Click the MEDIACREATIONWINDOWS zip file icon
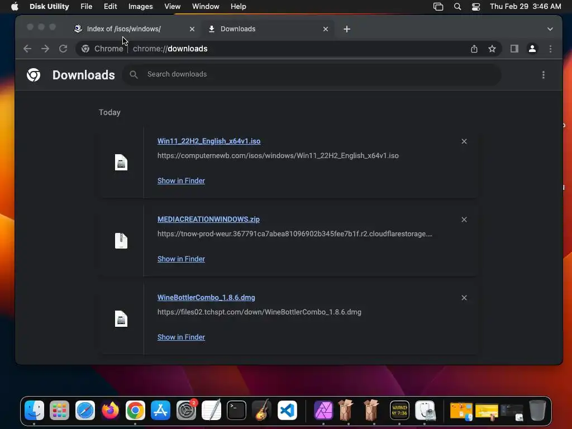The height and width of the screenshot is (429, 572). 121,241
